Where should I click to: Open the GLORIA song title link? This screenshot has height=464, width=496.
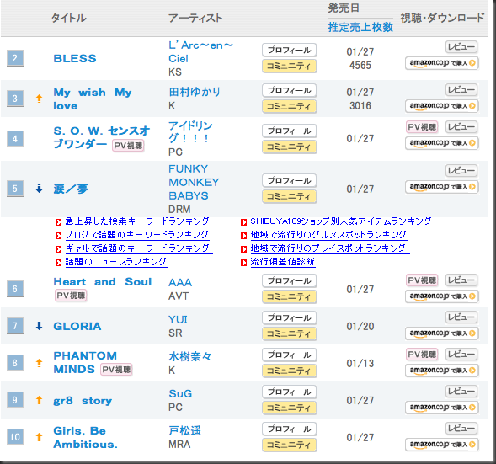pyautogui.click(x=77, y=326)
